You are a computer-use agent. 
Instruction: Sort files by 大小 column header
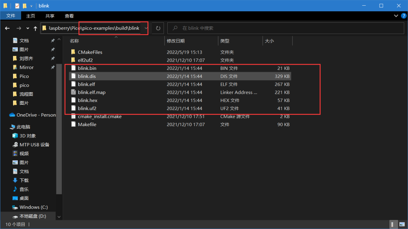(x=269, y=41)
